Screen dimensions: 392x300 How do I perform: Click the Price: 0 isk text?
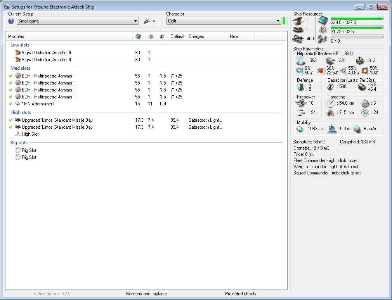pyautogui.click(x=304, y=154)
